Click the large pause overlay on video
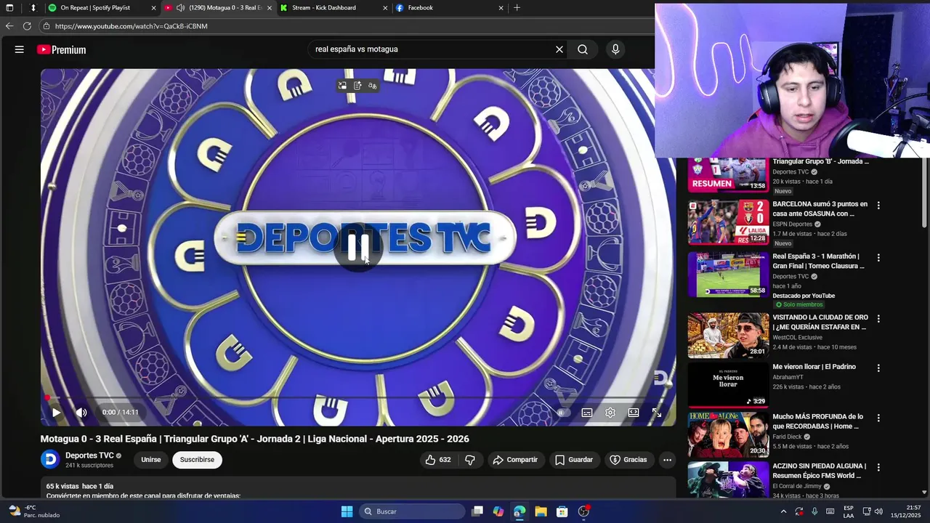930x523 pixels. click(x=358, y=248)
